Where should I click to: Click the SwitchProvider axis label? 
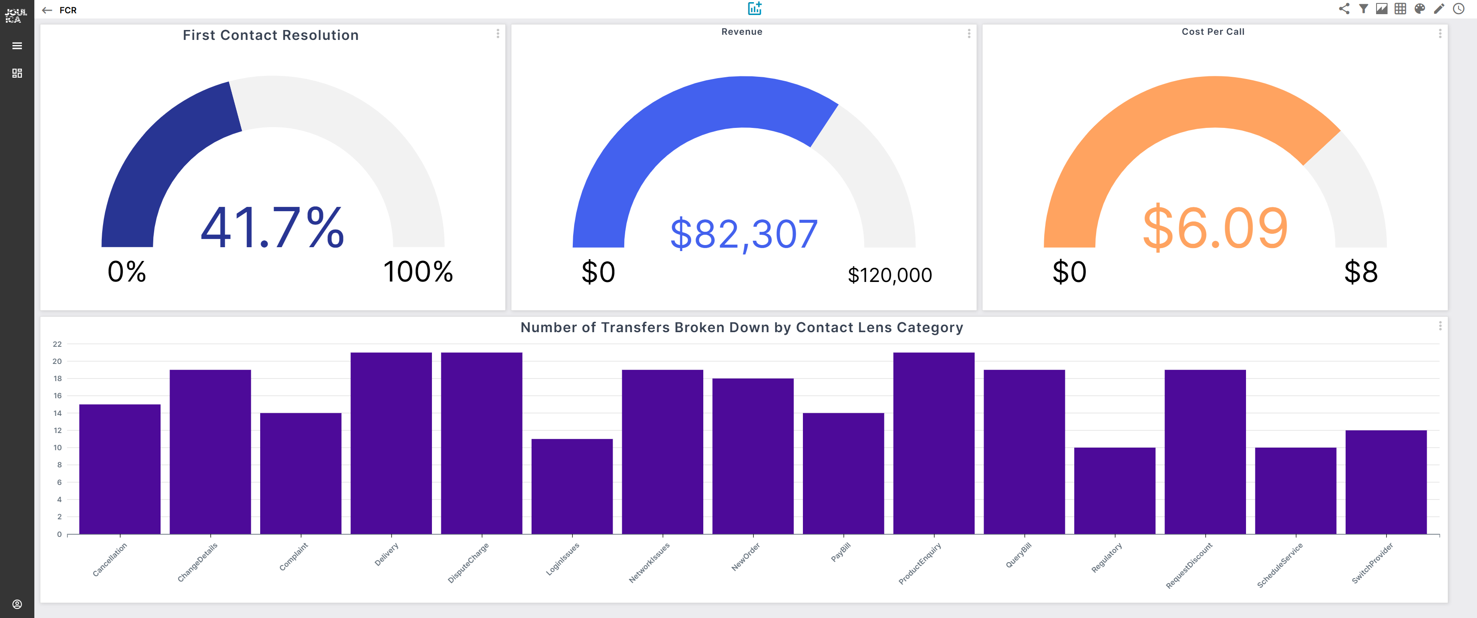pos(1372,563)
